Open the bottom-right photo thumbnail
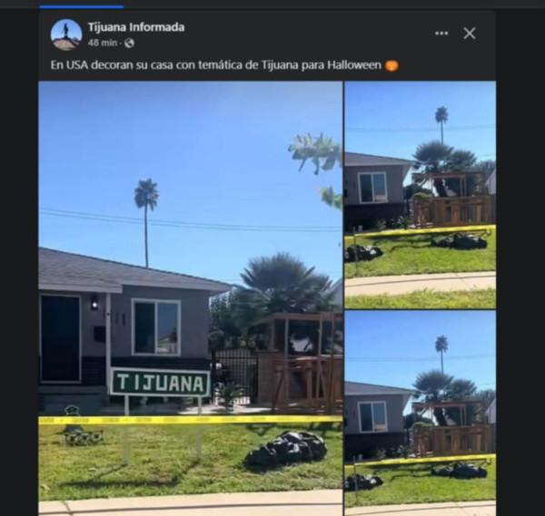The image size is (545, 516). (x=421, y=414)
